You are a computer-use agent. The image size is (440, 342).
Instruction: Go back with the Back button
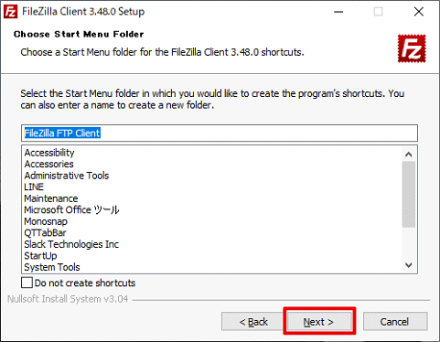tap(253, 321)
